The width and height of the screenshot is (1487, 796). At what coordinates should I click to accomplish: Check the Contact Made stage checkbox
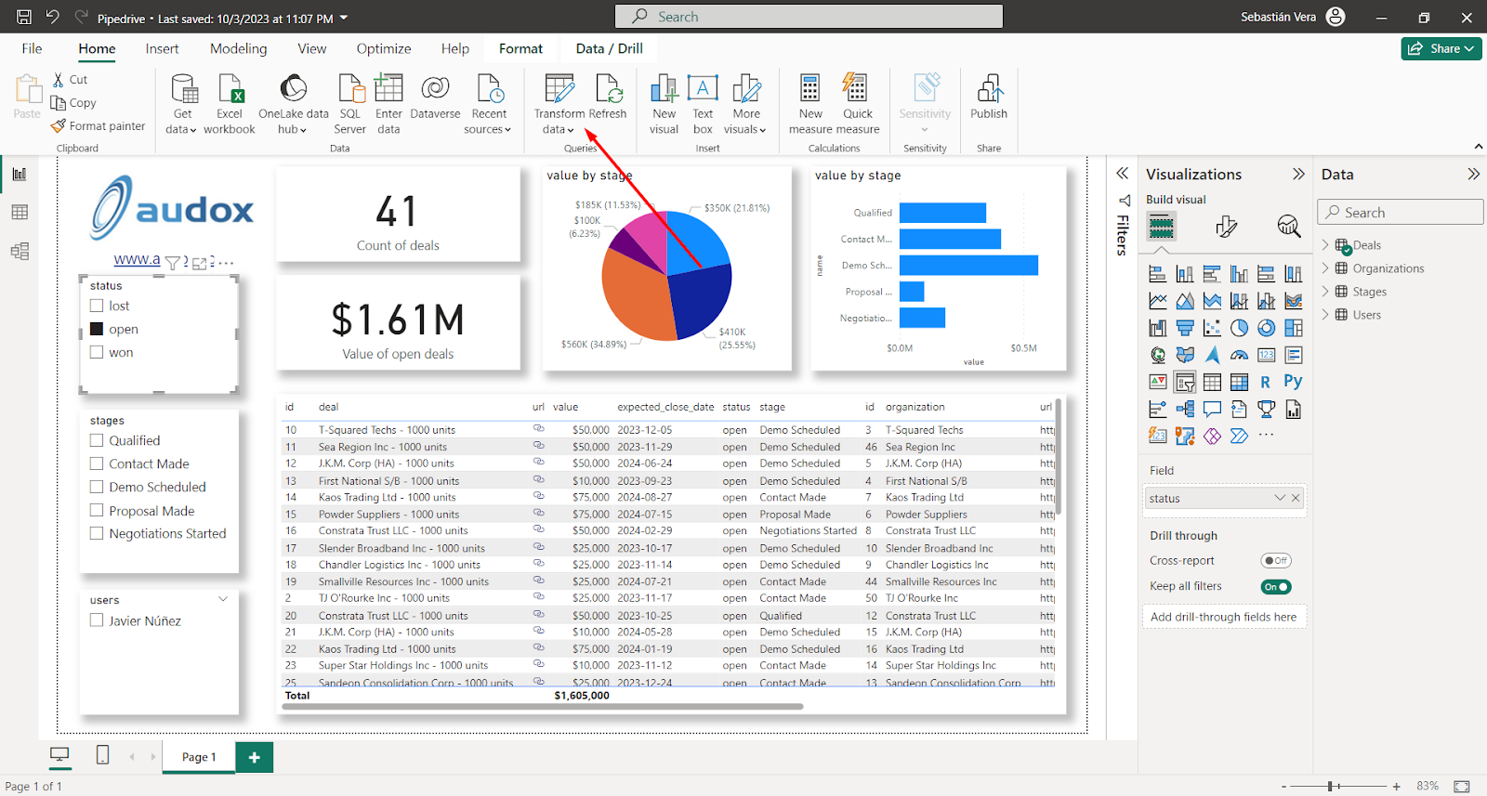(x=97, y=463)
